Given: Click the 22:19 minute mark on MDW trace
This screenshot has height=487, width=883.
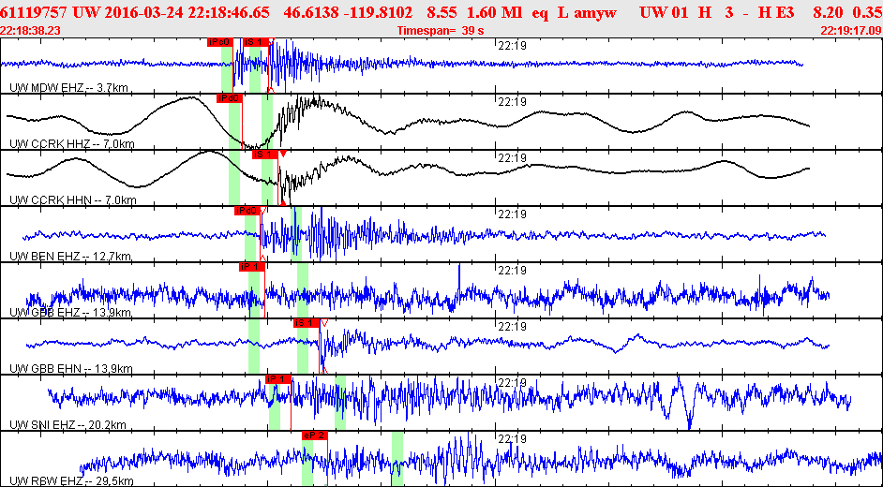Looking at the screenshot, I should point(512,46).
